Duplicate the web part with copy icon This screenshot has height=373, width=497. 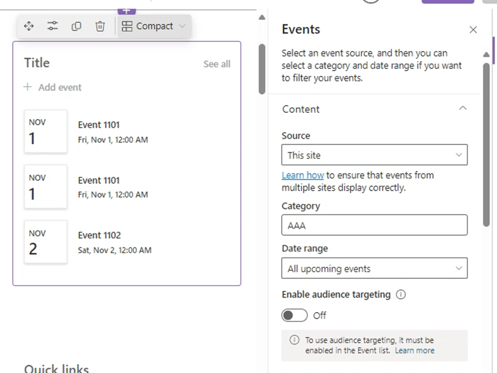click(76, 26)
